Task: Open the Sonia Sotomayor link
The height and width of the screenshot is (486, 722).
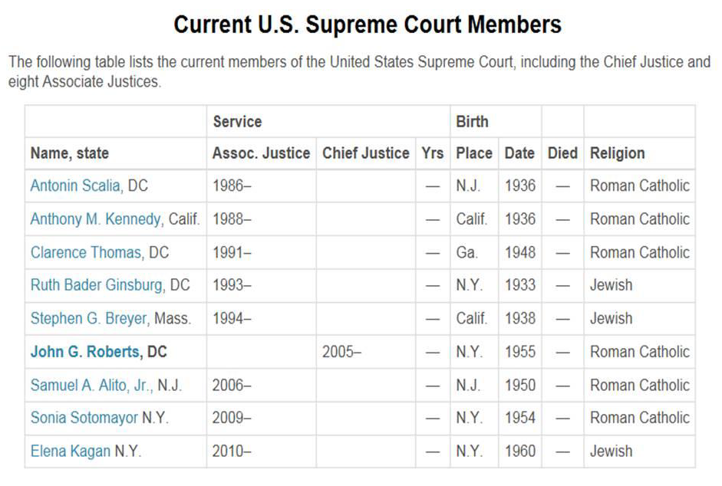Action: point(84,418)
